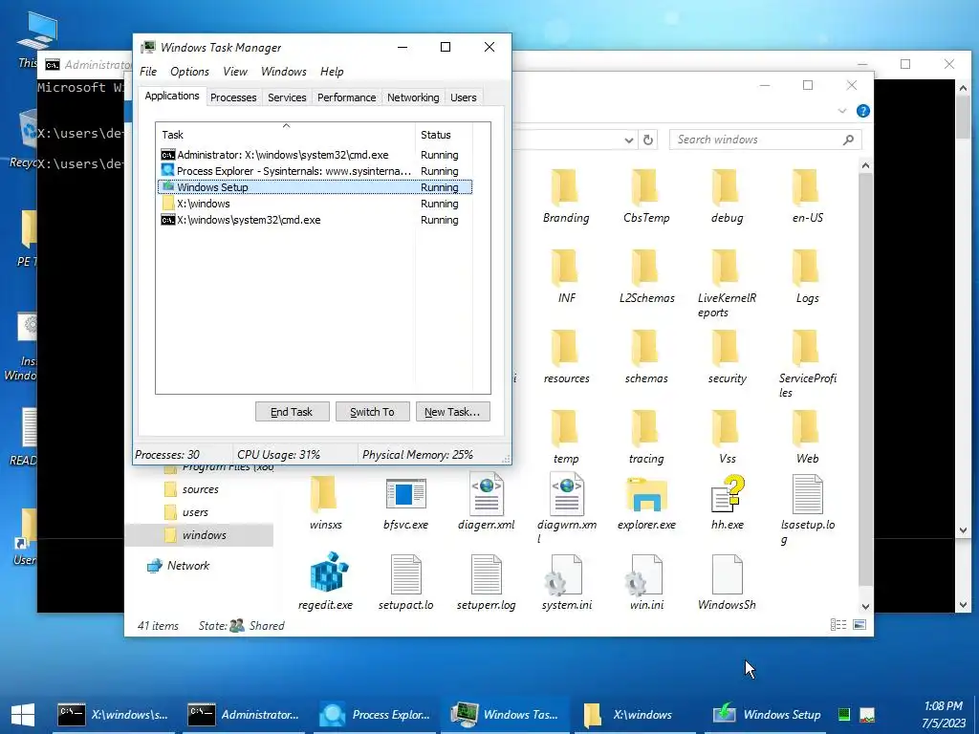Expand the Explorer address bar dropdown
Viewport: 979px width, 734px height.
point(629,140)
